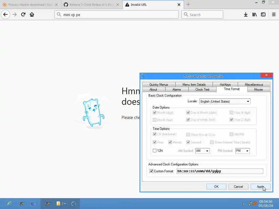Viewport: 279px width, 209px height.
Task: Launch Internet Explorer from taskbar
Action: pyautogui.click(x=9, y=204)
